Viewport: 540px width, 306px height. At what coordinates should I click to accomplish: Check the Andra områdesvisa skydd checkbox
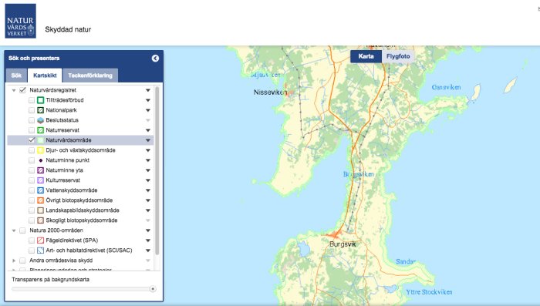coord(22,261)
